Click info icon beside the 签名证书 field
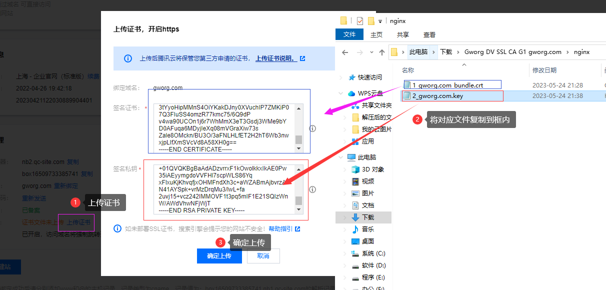Image resolution: width=606 pixels, height=290 pixels. (x=312, y=128)
